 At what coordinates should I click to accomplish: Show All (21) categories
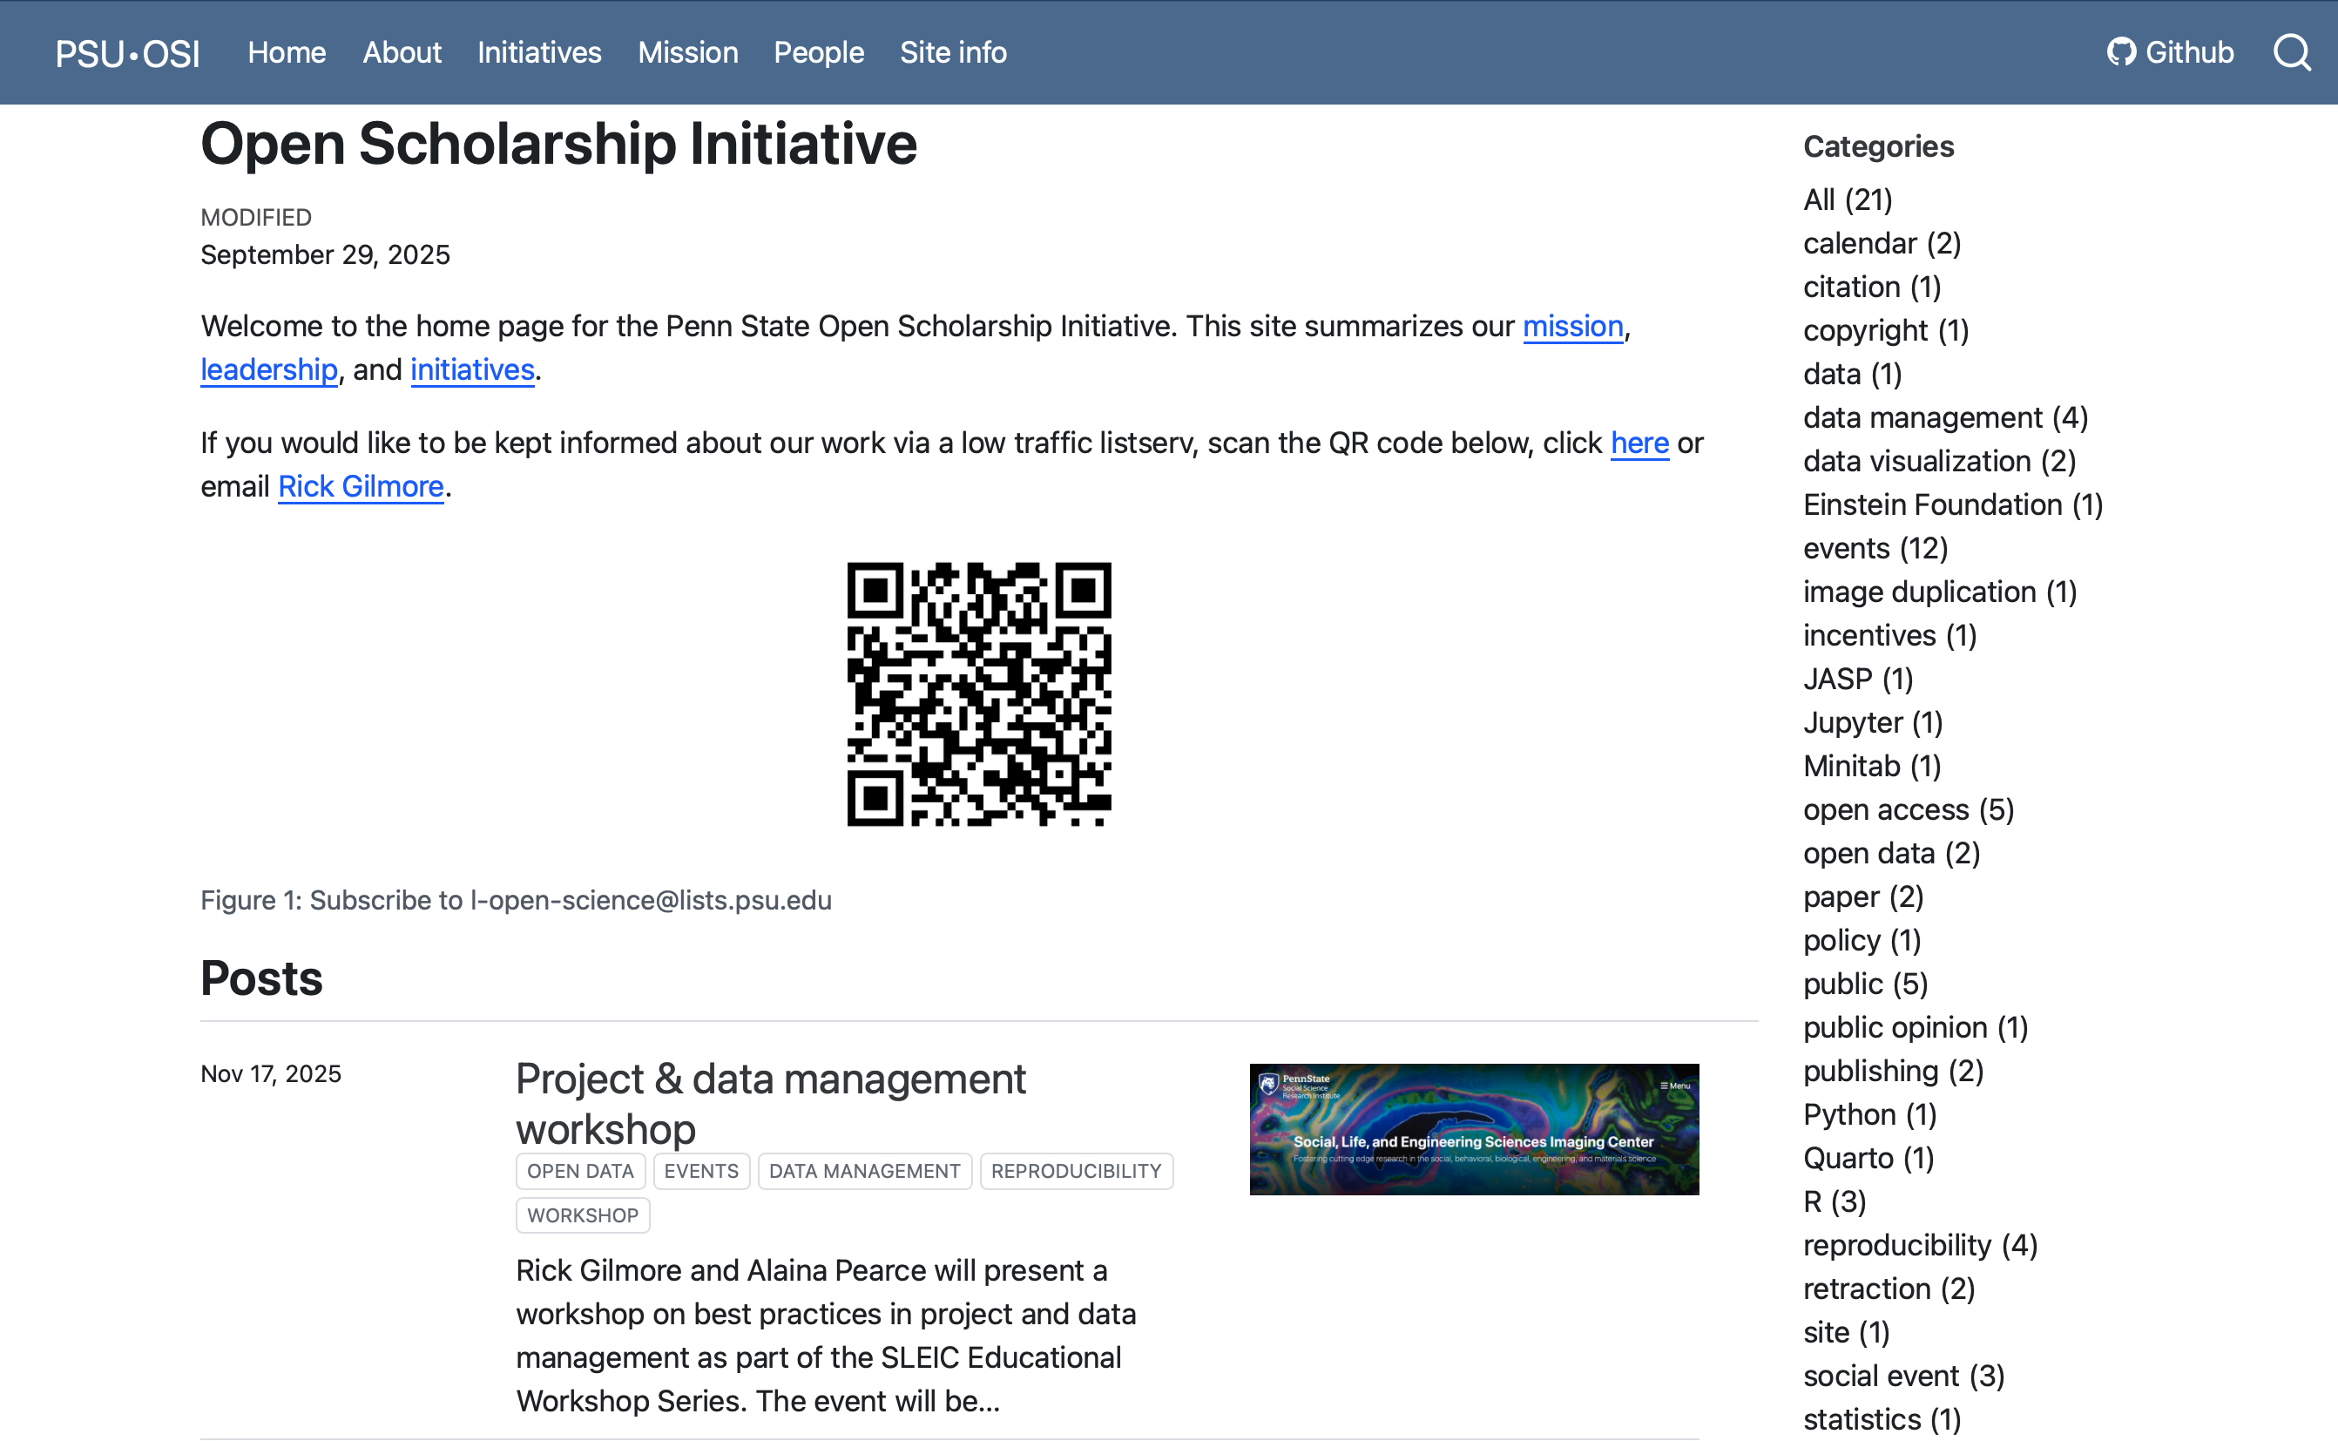click(1848, 200)
